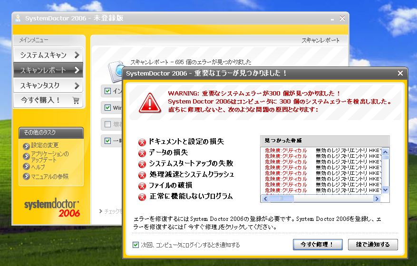Viewport: 417px width, 266px height.
Task: Enable the unchecked third report checkbox
Action: [x=108, y=124]
